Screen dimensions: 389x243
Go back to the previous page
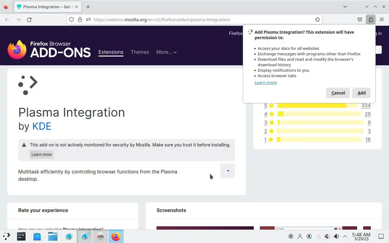pyautogui.click(x=7, y=19)
